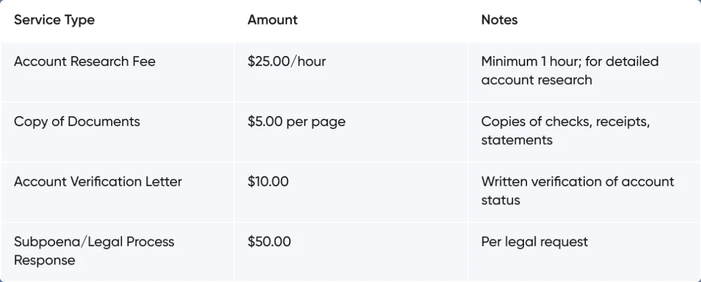Click the Notes column header

click(x=499, y=20)
